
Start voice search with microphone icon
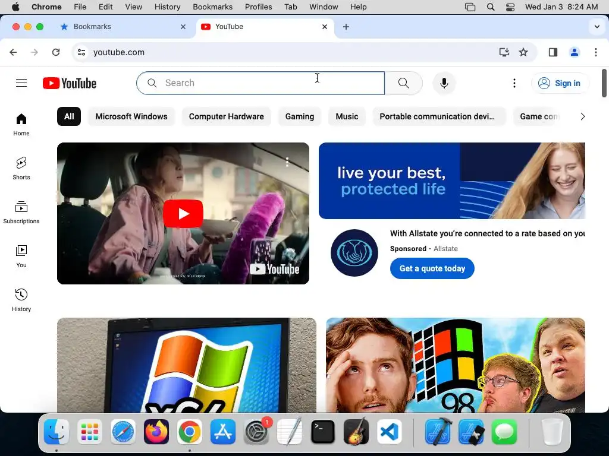pos(444,83)
